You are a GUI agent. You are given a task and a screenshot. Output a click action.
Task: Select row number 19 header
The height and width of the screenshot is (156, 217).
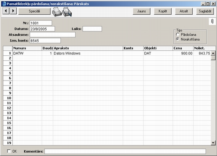(8, 143)
